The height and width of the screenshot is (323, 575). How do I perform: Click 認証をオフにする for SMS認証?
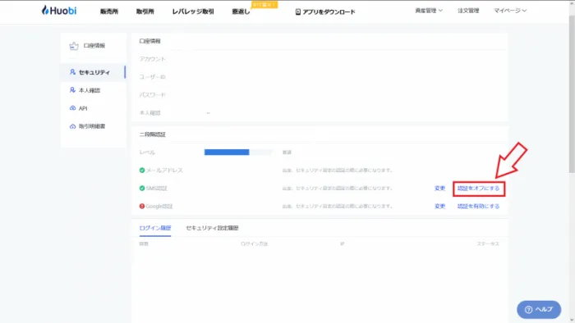coord(479,188)
